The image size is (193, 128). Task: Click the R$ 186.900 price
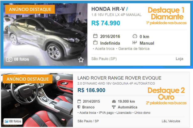coord(91,90)
